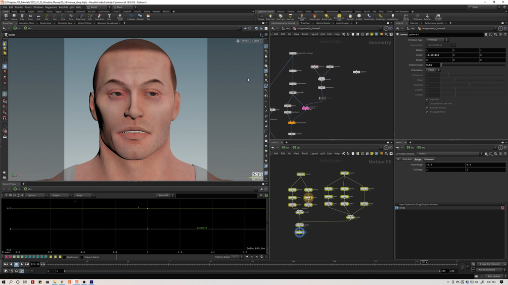
Task: Open the Options dropdown in Motion FX View
Action: (36, 195)
